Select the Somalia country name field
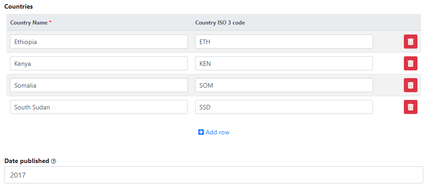Screen dimensions: 427x188 pyautogui.click(x=99, y=85)
